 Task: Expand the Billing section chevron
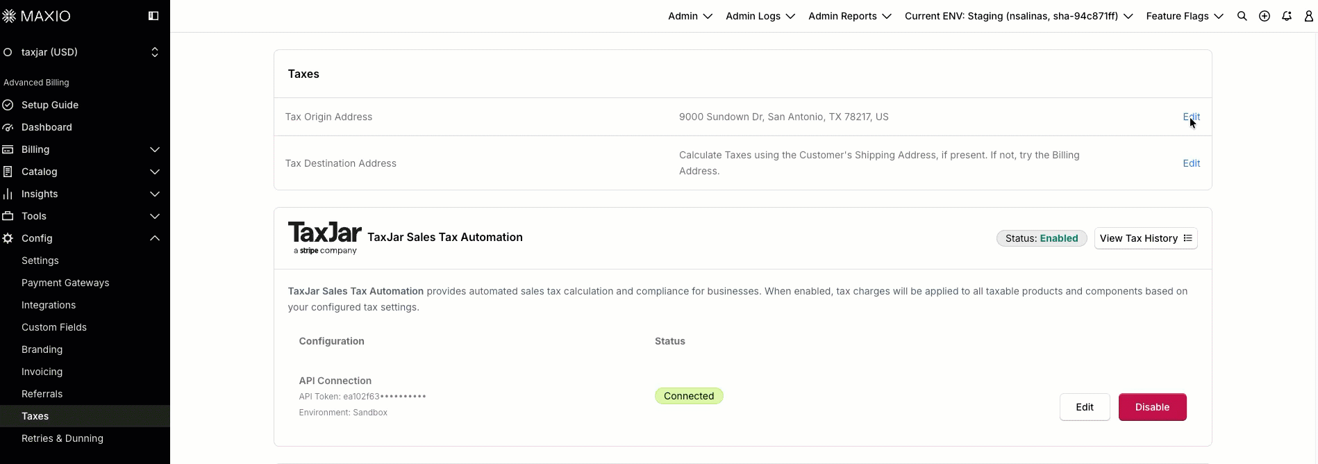click(x=155, y=149)
